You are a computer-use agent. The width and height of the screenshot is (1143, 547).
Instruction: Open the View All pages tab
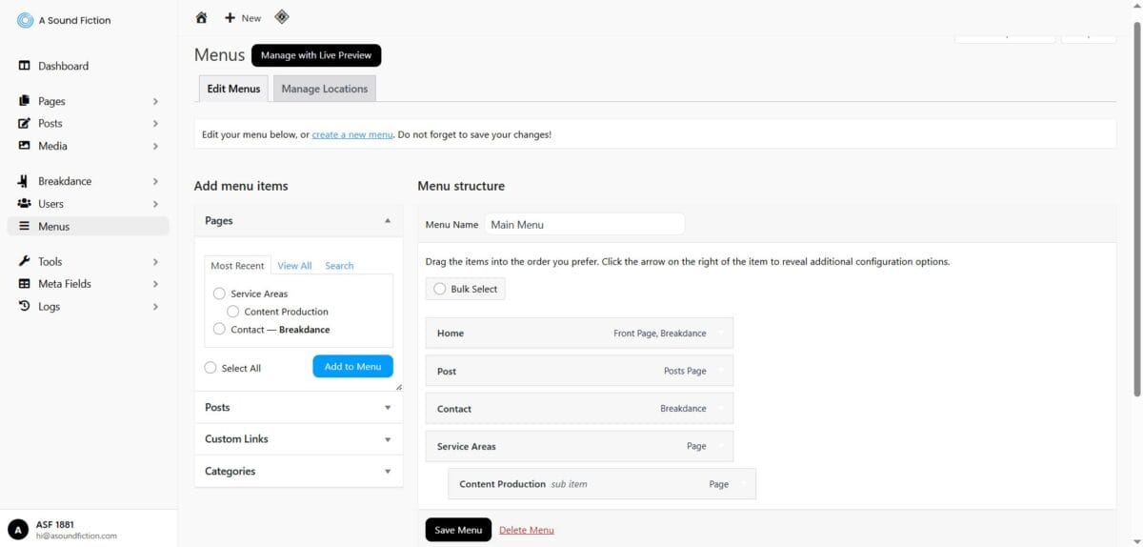click(294, 266)
